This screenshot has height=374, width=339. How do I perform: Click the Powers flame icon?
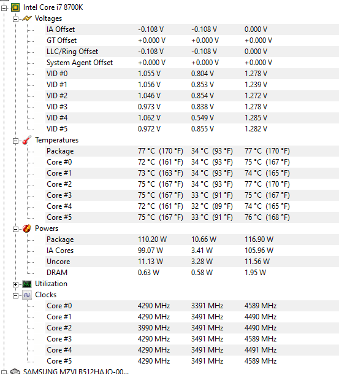[26, 228]
